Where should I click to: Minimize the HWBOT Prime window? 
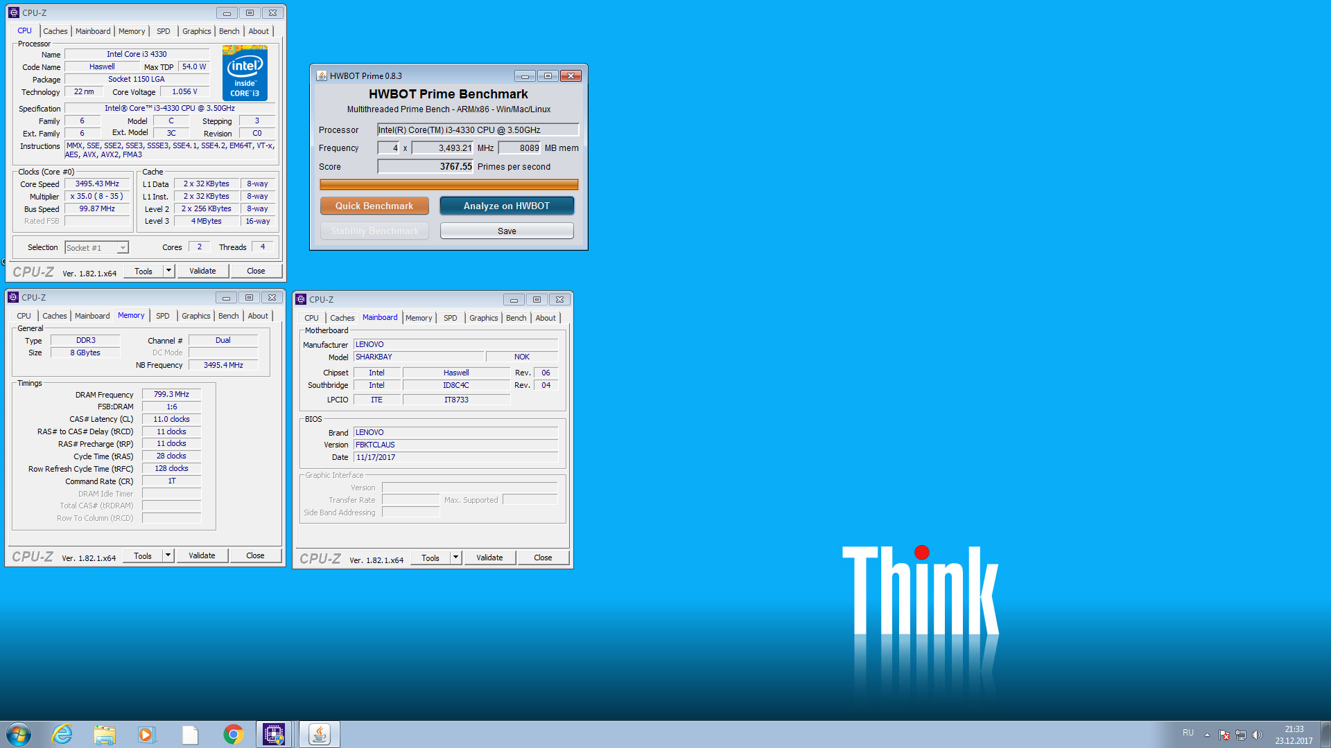pos(525,75)
